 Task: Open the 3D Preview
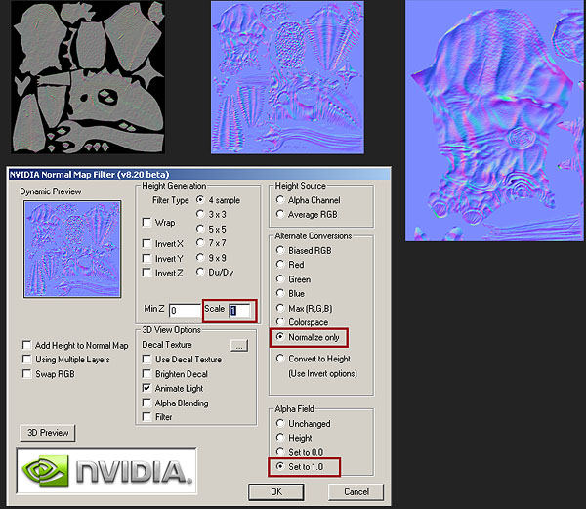click(48, 433)
